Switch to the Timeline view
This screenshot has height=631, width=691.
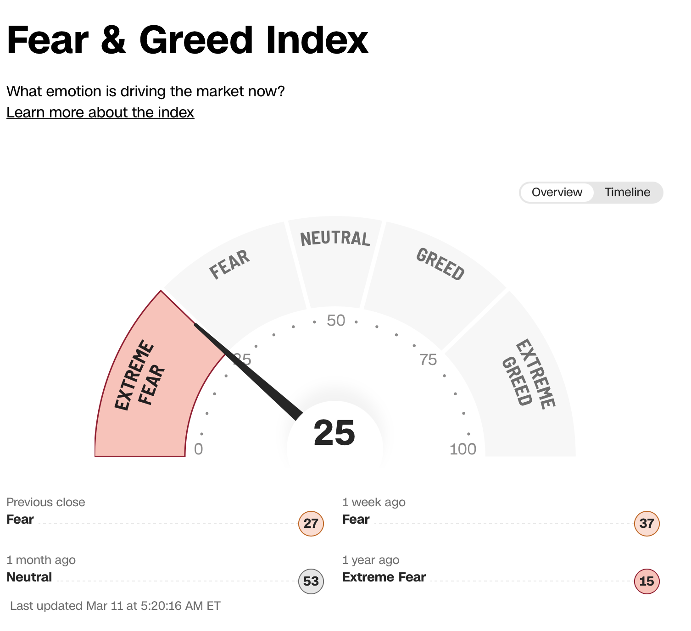627,192
